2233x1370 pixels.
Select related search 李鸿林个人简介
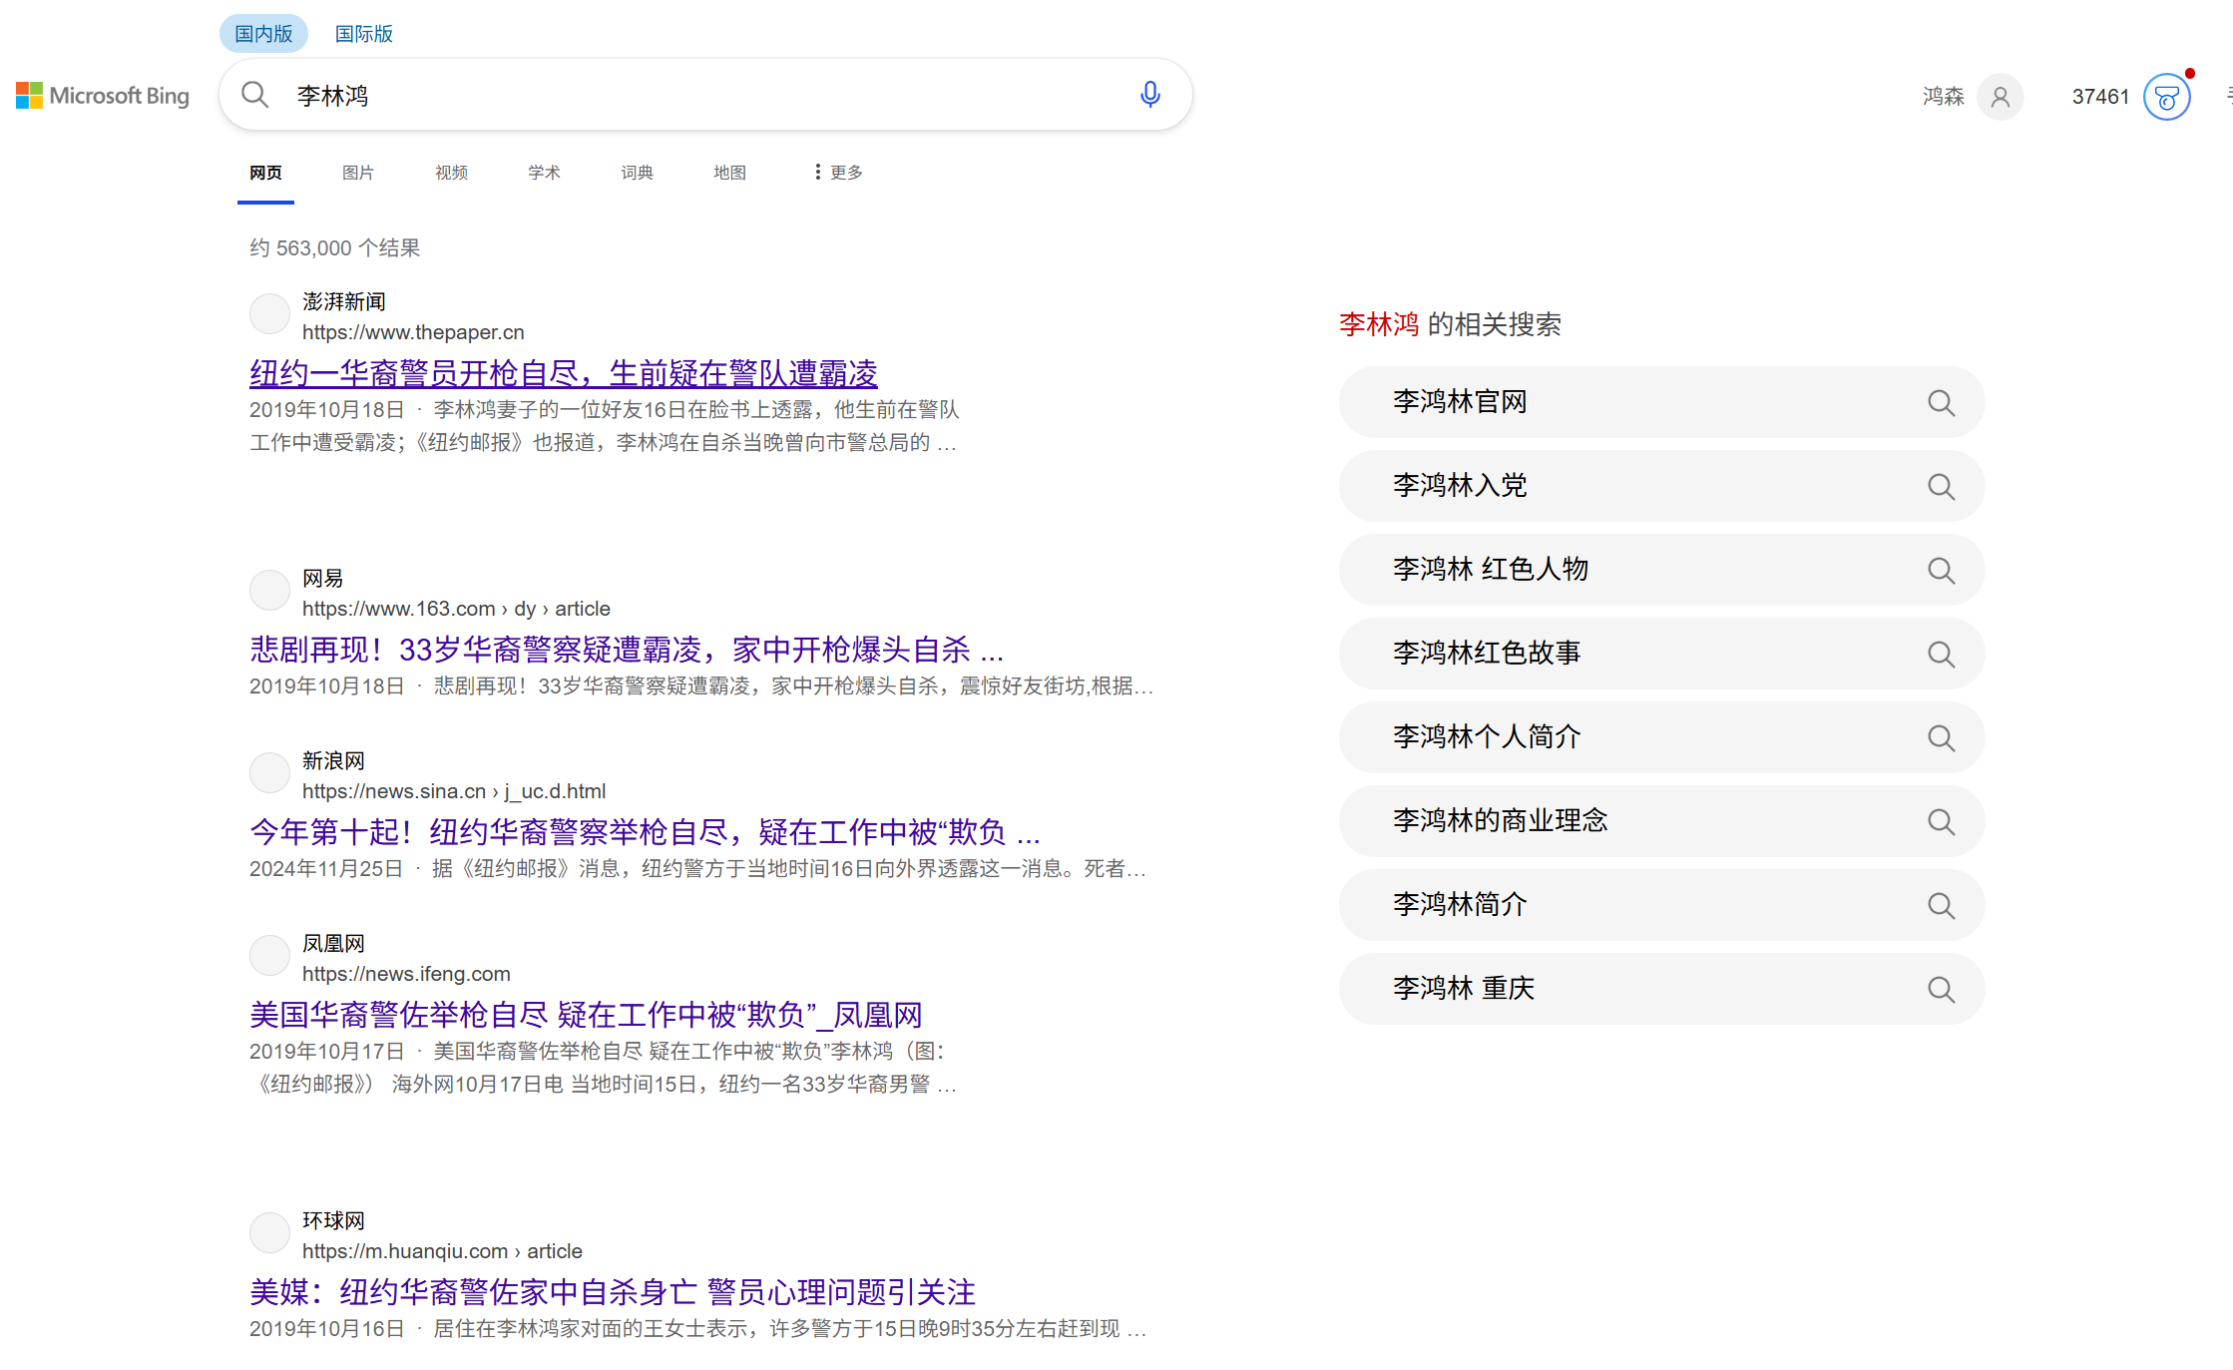pyautogui.click(x=1487, y=737)
